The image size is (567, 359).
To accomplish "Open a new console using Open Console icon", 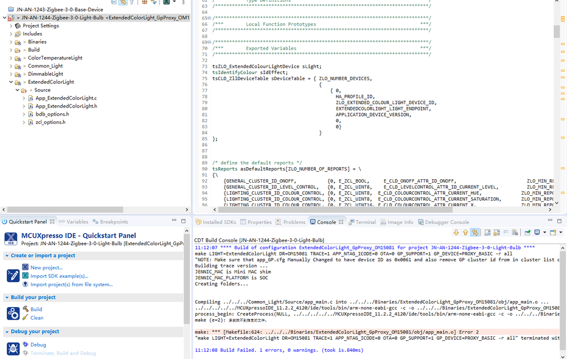I will [x=554, y=231].
